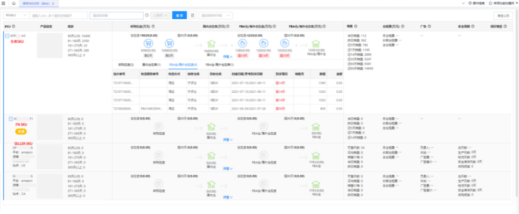519x214 pixels.
Task: Click the blue 搜索 search button
Action: (x=179, y=15)
